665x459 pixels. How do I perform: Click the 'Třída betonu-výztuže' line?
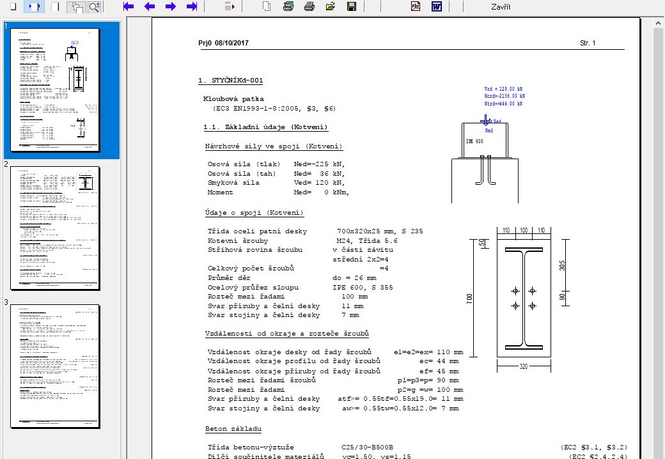[x=301, y=447]
